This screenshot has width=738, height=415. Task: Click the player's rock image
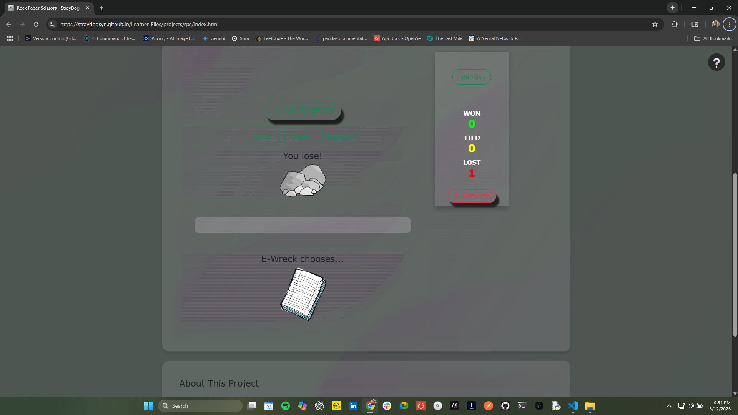click(303, 181)
